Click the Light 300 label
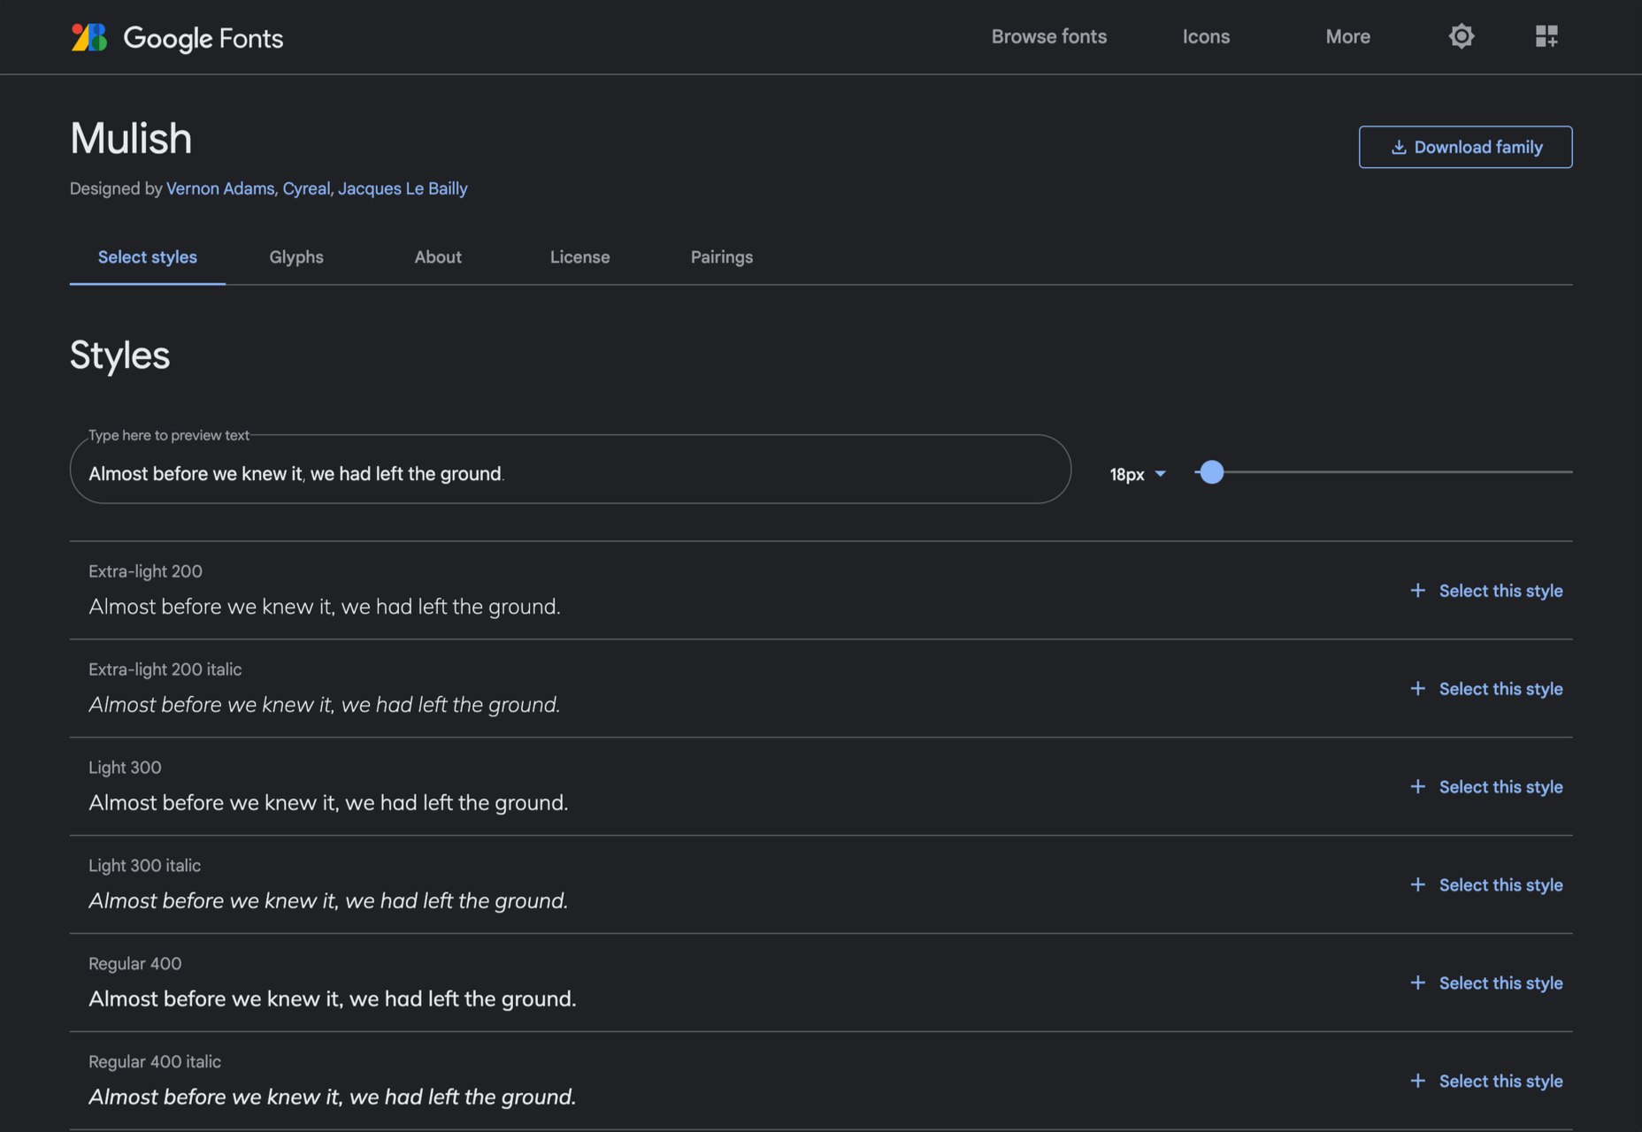 click(125, 768)
